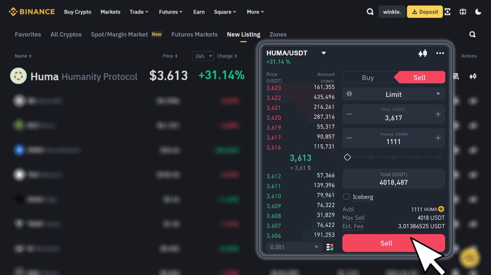The image size is (491, 275).
Task: Switch to the Buy side
Action: [x=368, y=78]
